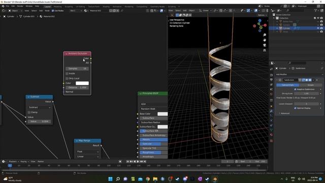Open the Output properties tab icon

(271, 80)
